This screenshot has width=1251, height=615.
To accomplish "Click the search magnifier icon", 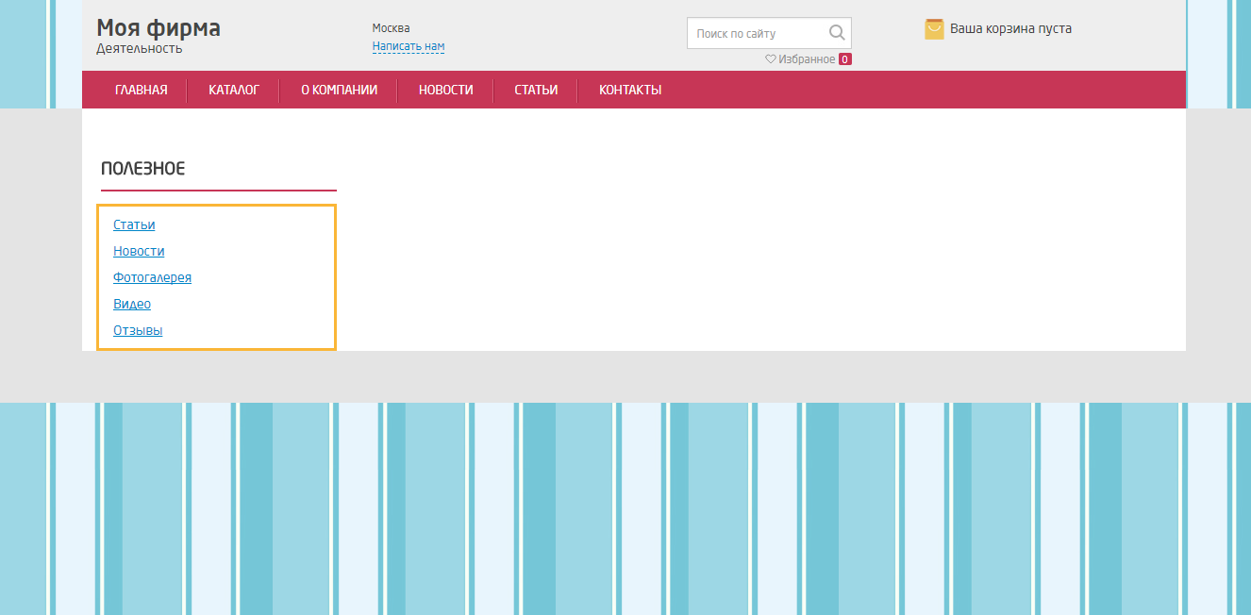I will (x=836, y=33).
